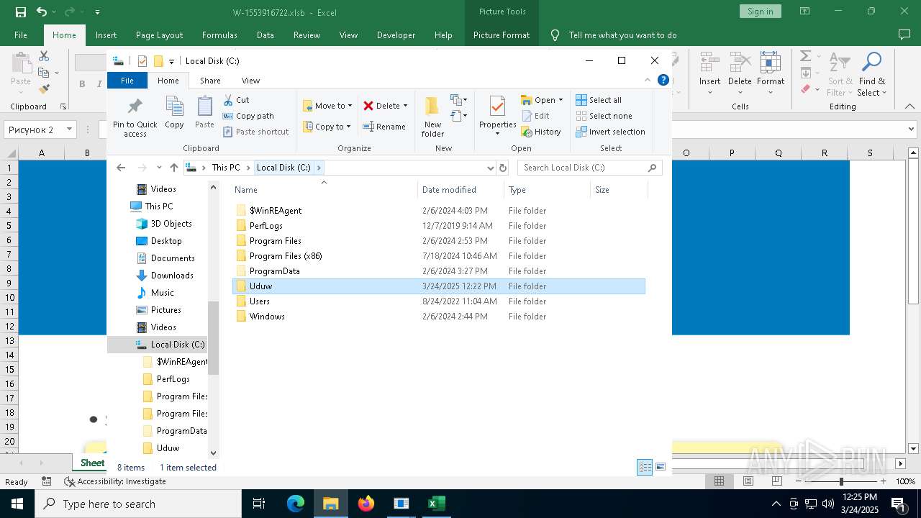
Task: Open Excel Sort & Filter
Action: (x=840, y=73)
